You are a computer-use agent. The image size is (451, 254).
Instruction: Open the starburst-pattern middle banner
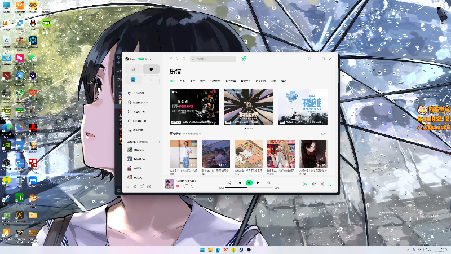(x=249, y=107)
